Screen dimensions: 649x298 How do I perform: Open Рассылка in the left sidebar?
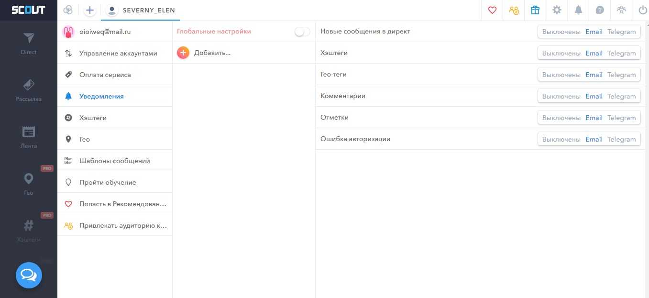coord(29,90)
